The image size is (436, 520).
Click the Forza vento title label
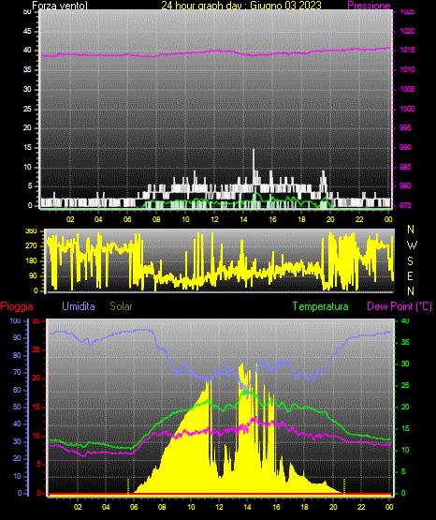click(60, 6)
